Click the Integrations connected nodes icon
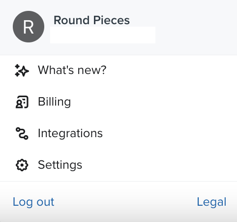The width and height of the screenshot is (237, 222). (x=22, y=134)
